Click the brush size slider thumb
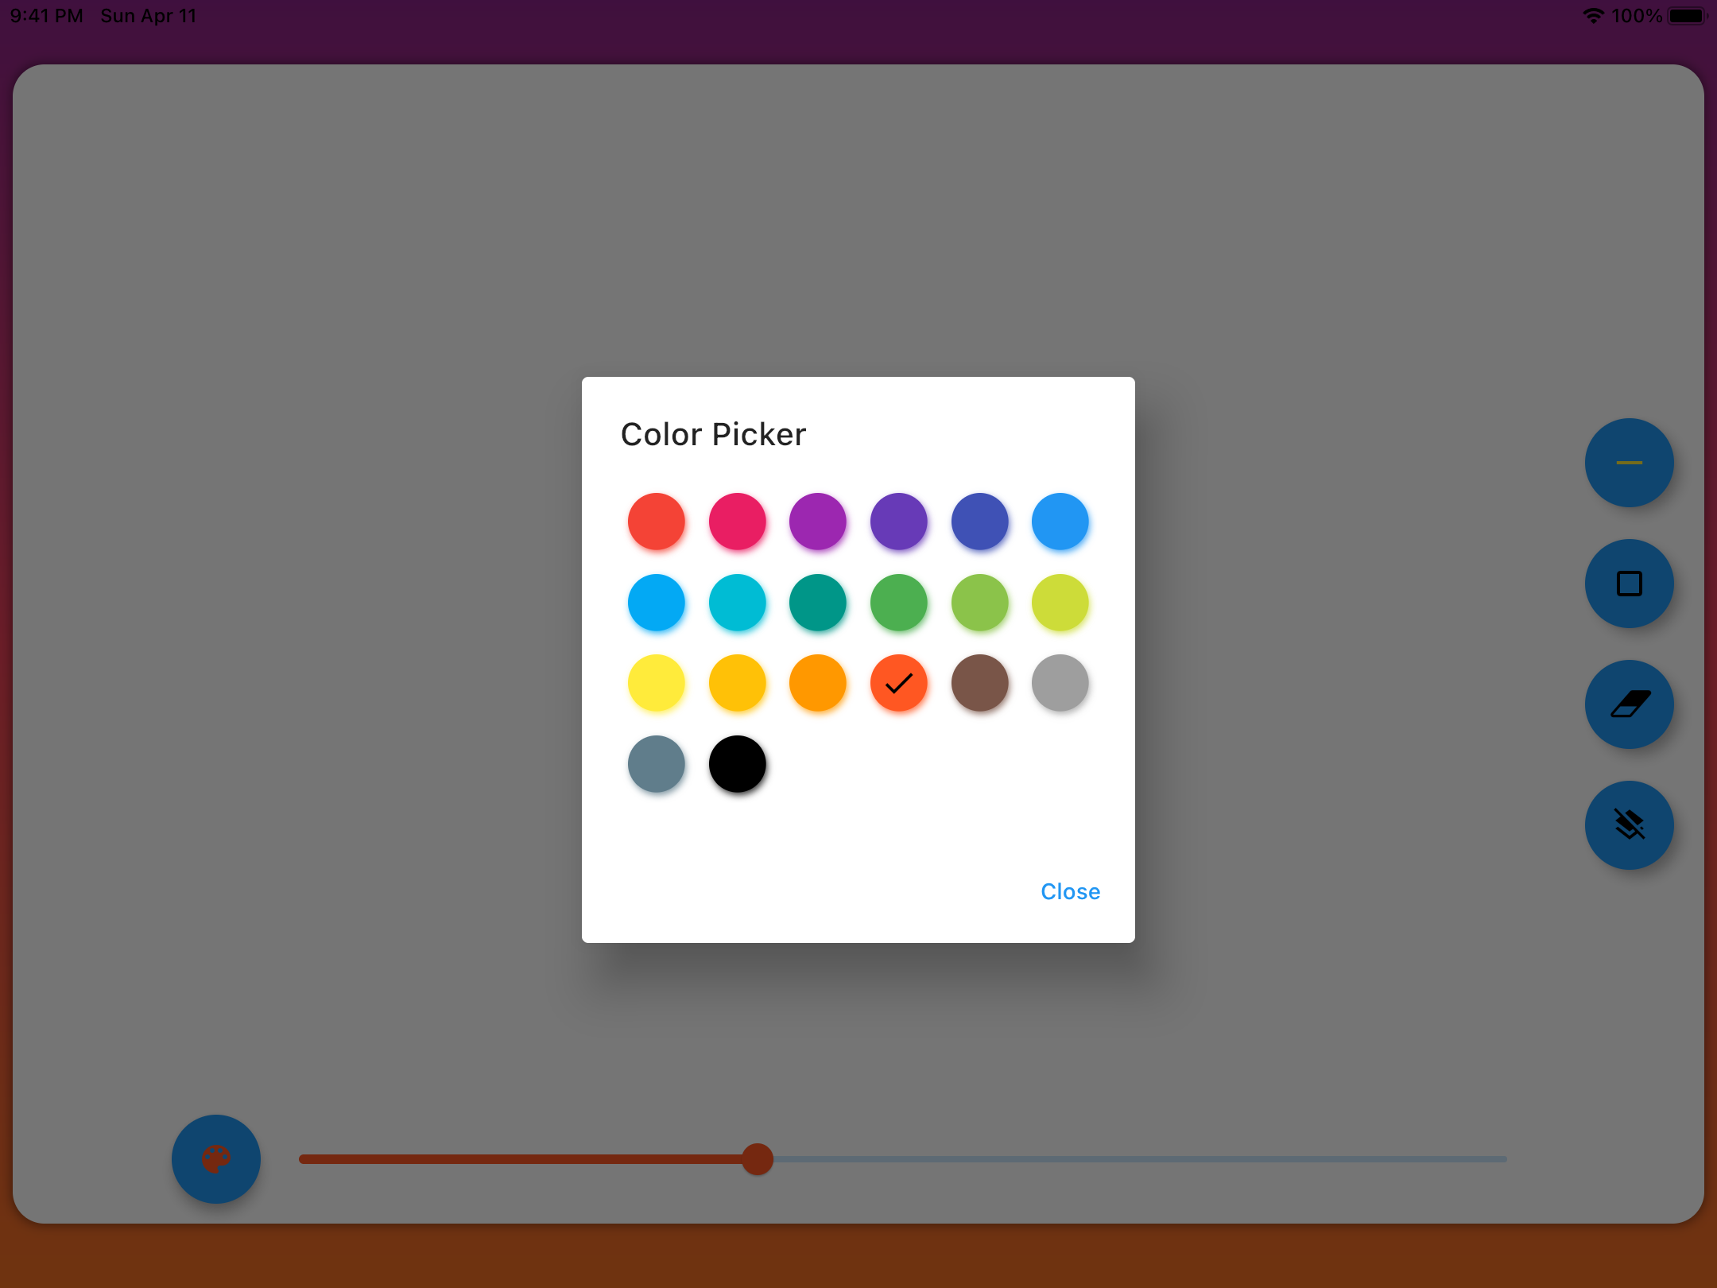Screen dimensions: 1717x1288 coord(758,1159)
